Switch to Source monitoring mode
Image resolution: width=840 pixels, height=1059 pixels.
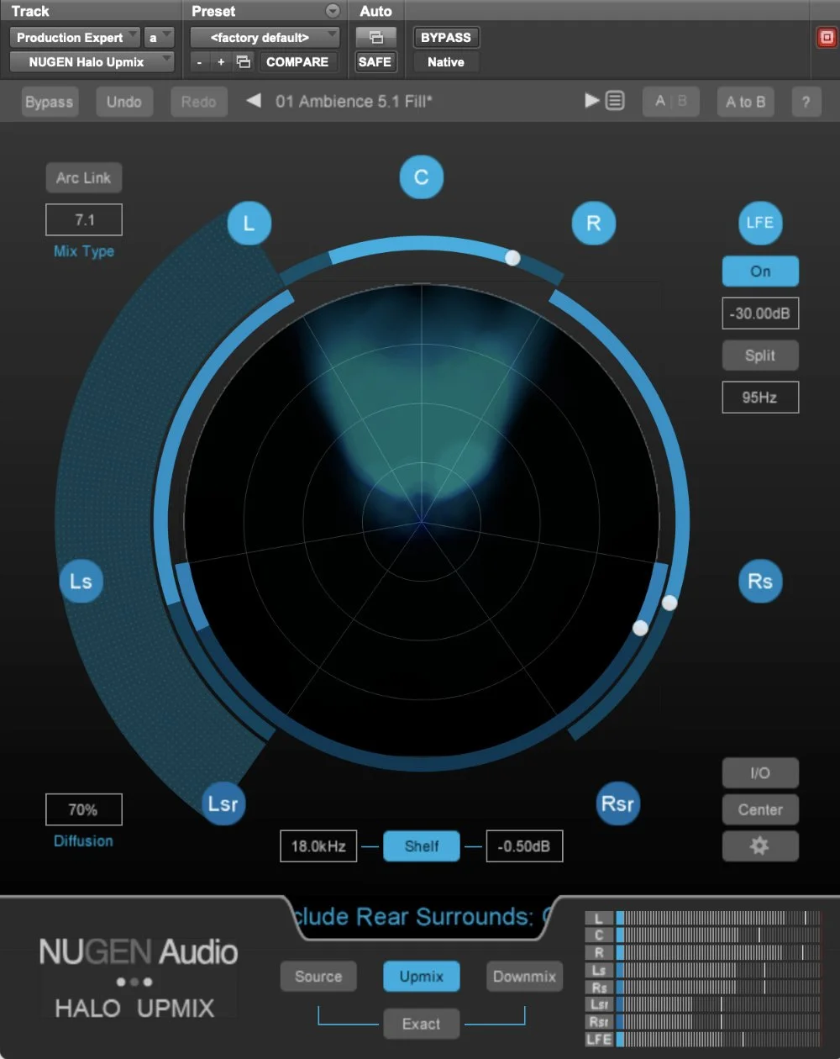(x=318, y=977)
